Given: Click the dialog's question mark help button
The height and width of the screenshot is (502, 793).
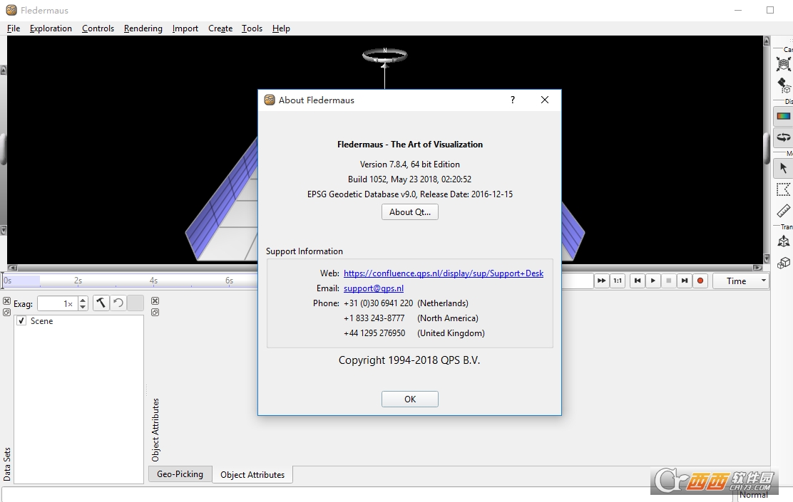Looking at the screenshot, I should click(x=512, y=100).
